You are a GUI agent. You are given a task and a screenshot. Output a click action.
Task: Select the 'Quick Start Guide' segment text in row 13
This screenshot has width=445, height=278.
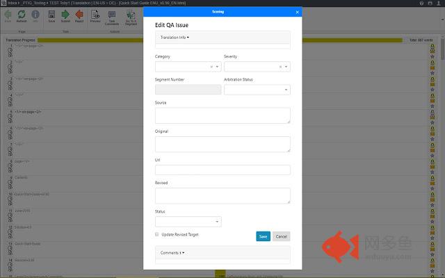tap(28, 244)
